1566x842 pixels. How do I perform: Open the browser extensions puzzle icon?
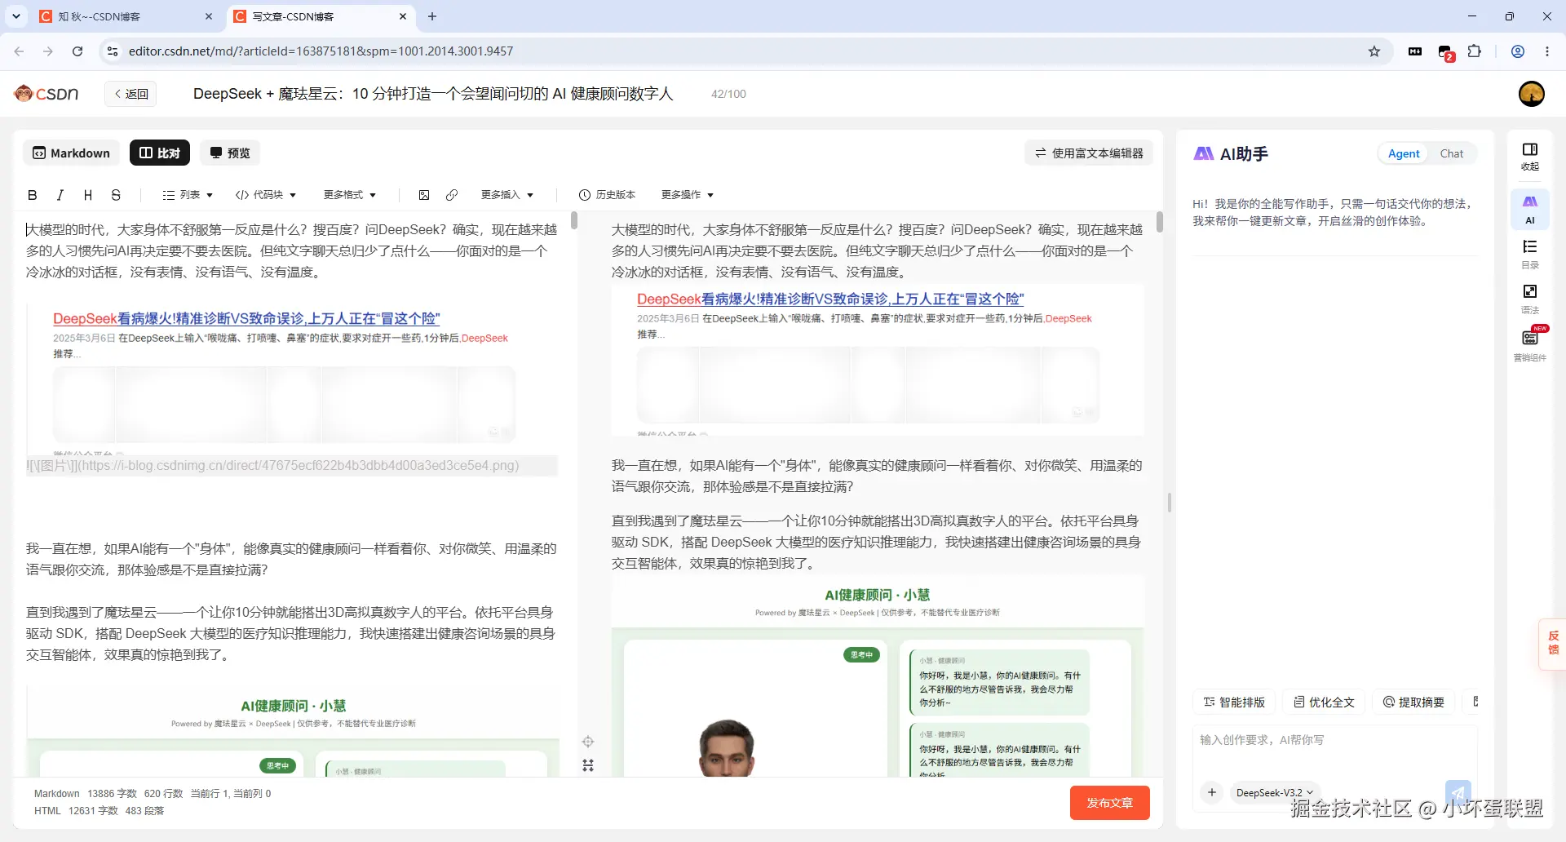tap(1475, 51)
